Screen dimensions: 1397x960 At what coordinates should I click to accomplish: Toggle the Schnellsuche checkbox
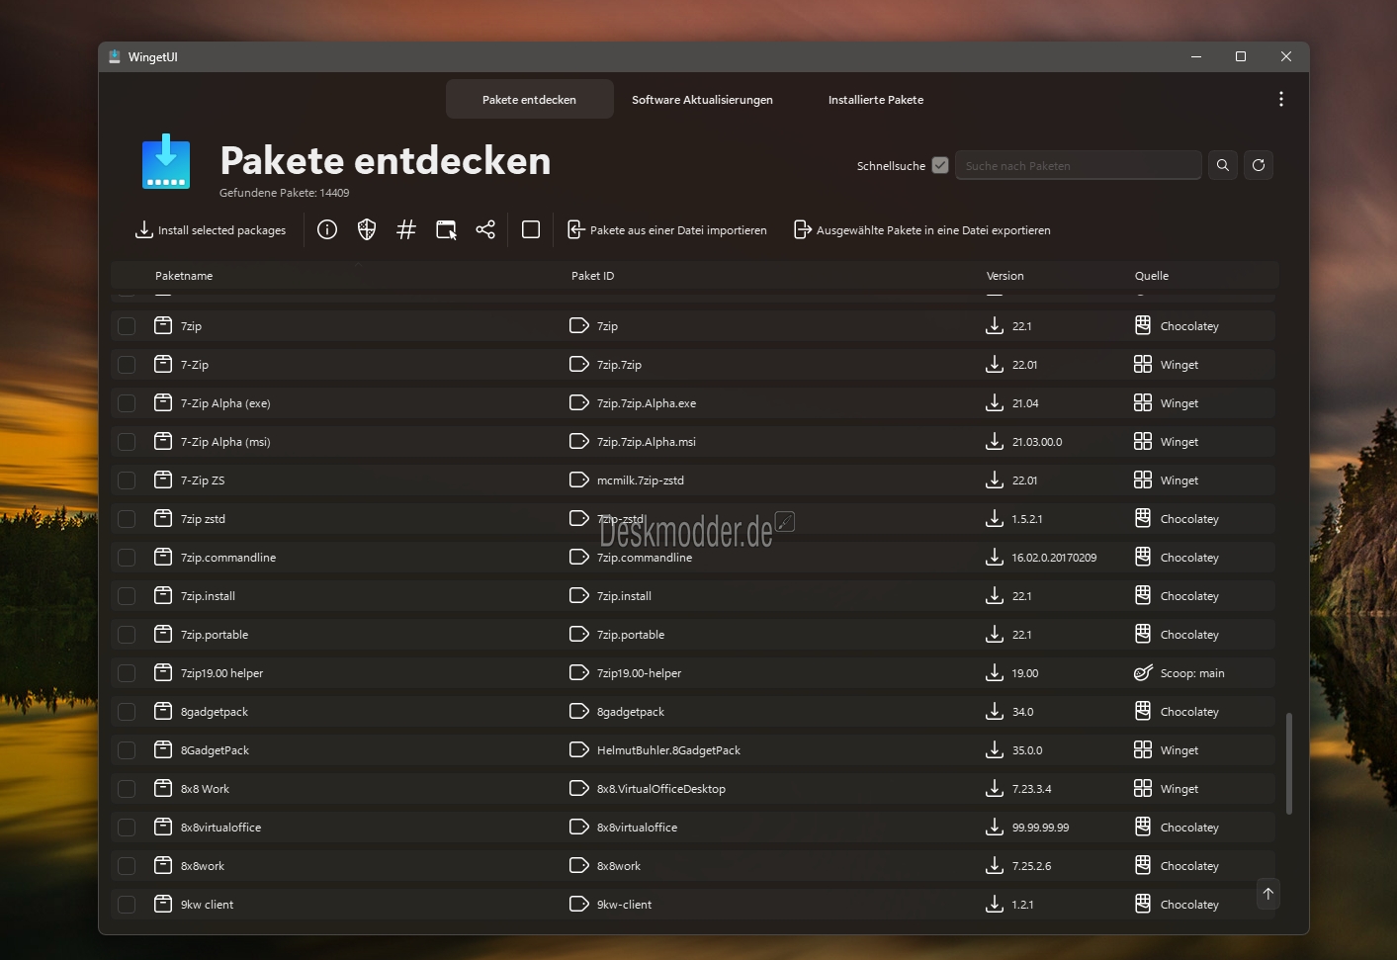coord(940,165)
